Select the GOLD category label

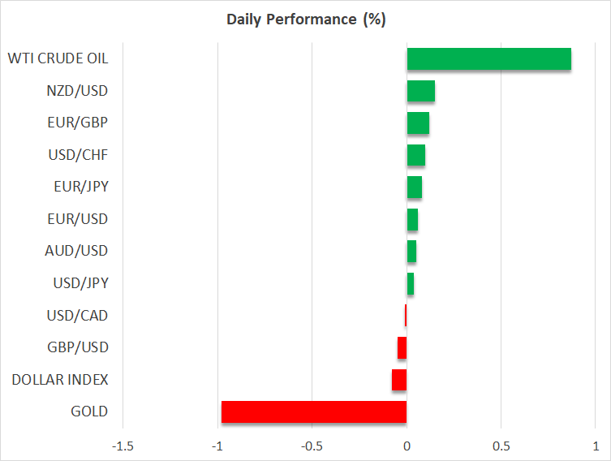point(89,411)
